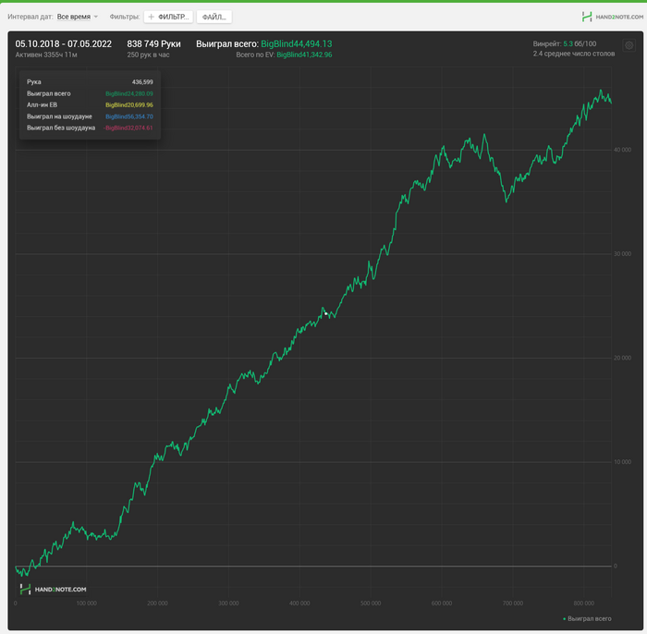Click the tooltip 'Рука' value 436,599
This screenshot has width=647, height=634.
[142, 82]
